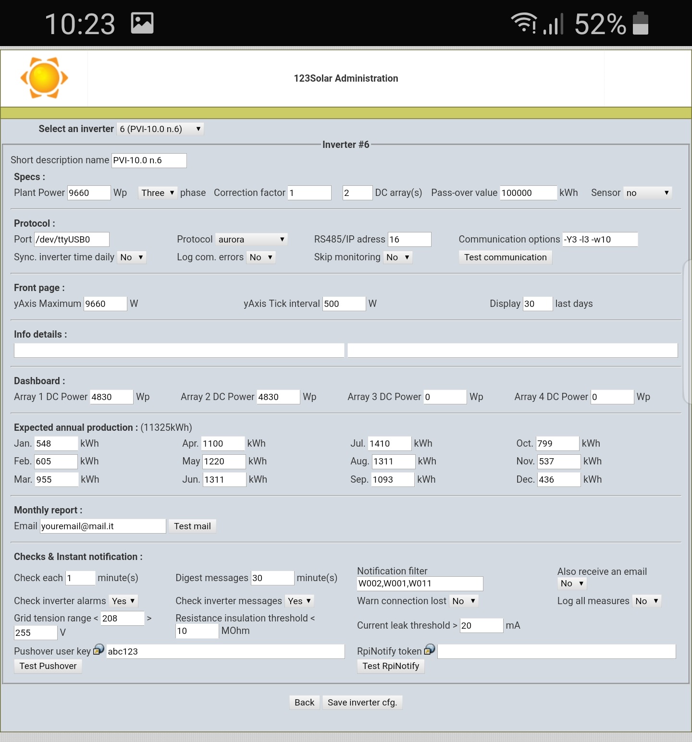Click the second Info details field

(x=513, y=350)
